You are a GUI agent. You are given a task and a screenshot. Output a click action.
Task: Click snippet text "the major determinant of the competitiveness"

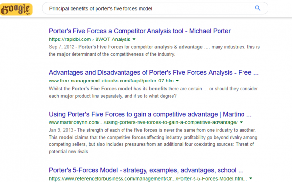[97, 54]
